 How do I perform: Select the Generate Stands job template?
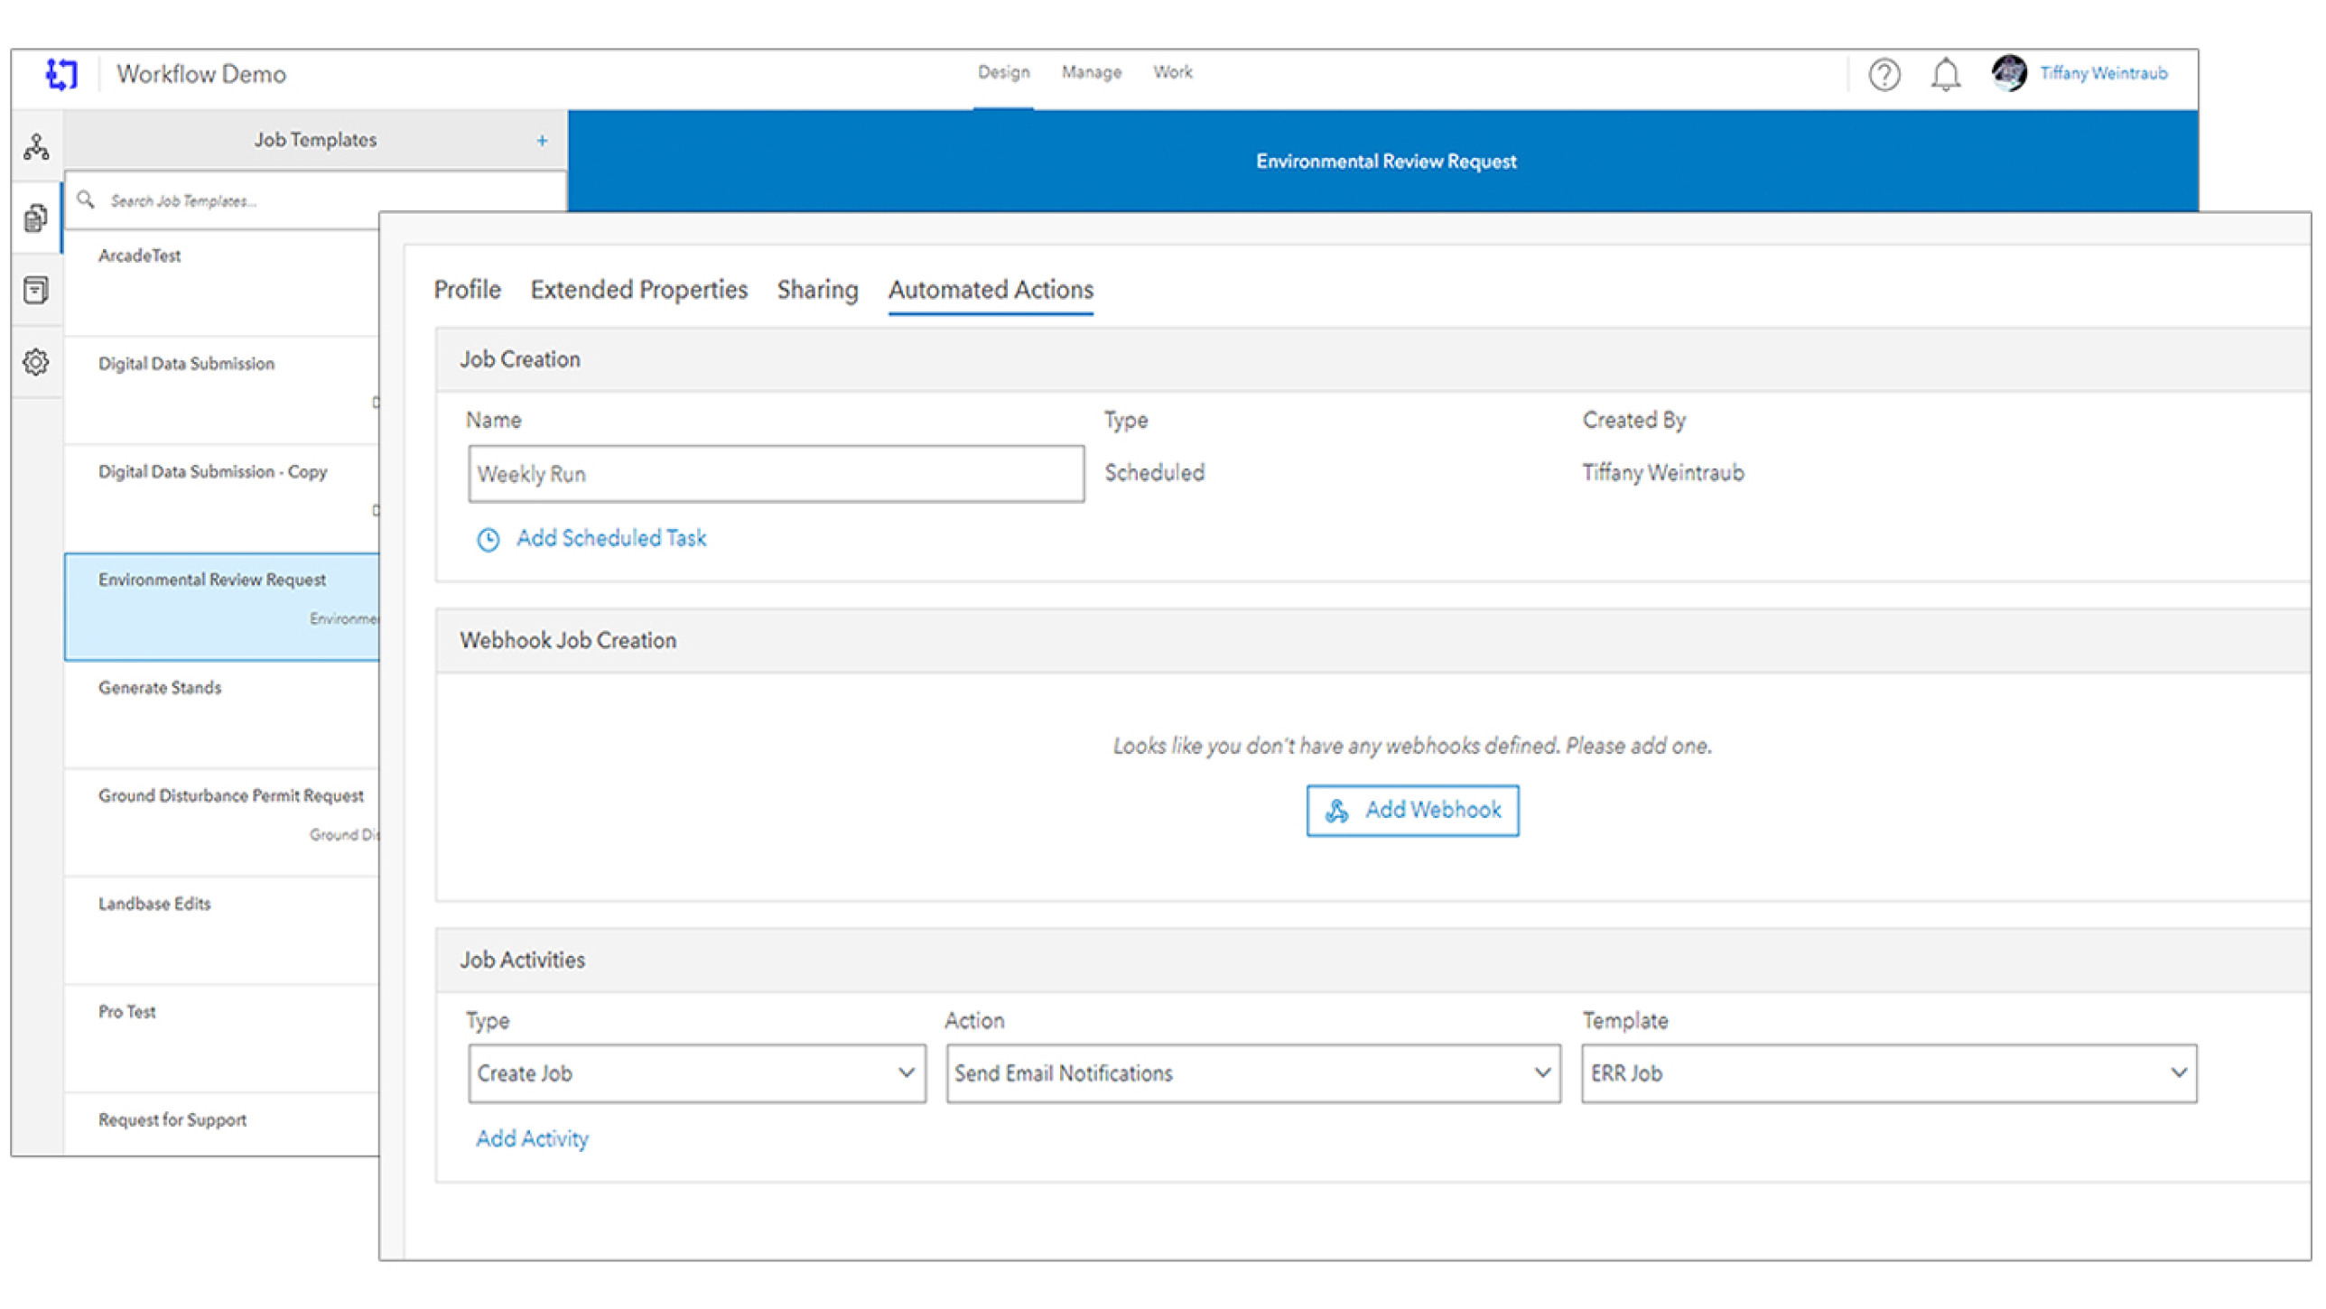160,688
